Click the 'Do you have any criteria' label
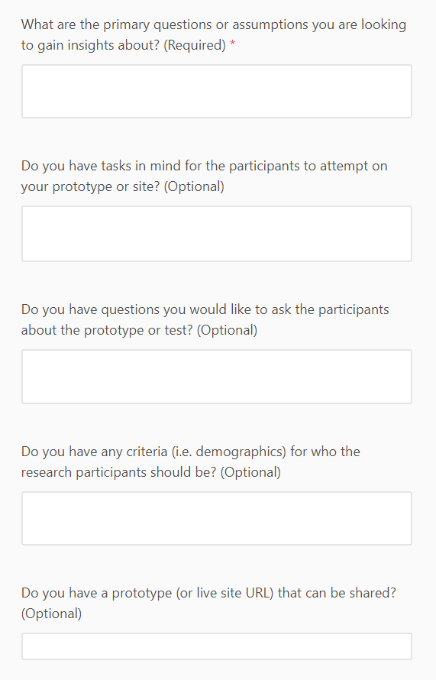 tap(191, 461)
